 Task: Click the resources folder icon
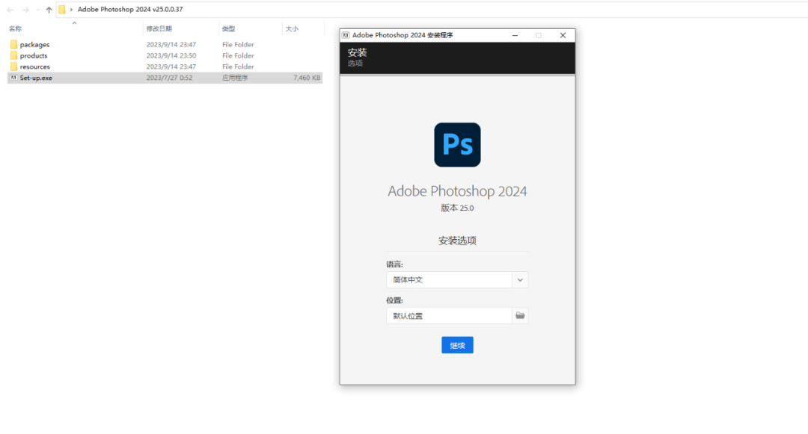14,66
